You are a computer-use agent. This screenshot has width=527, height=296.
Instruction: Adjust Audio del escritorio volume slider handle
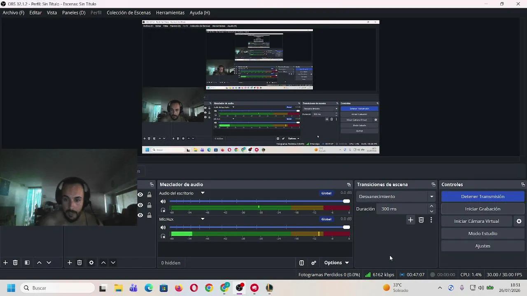[346, 201]
